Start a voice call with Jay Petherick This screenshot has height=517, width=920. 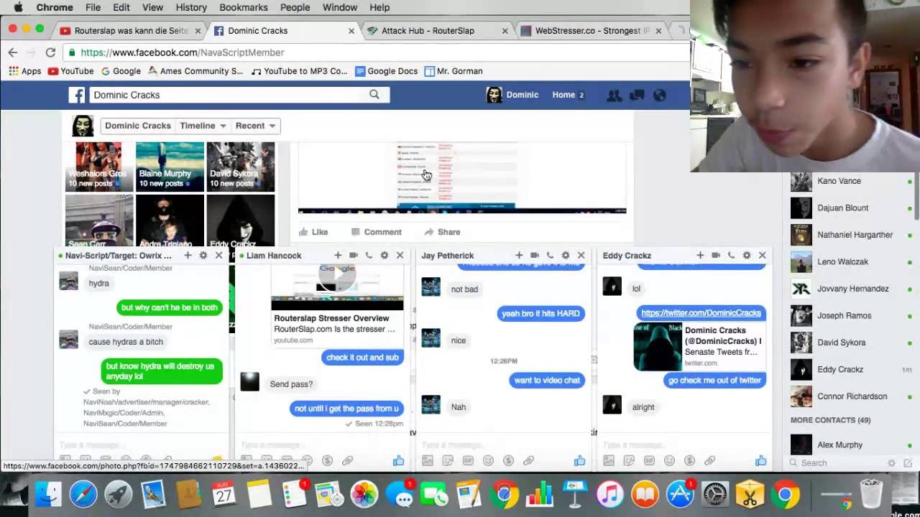[x=550, y=255]
